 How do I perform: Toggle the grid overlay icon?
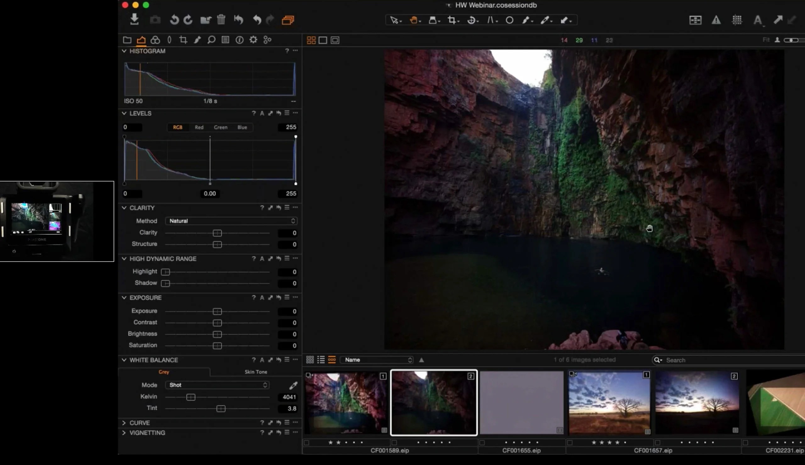pos(737,20)
